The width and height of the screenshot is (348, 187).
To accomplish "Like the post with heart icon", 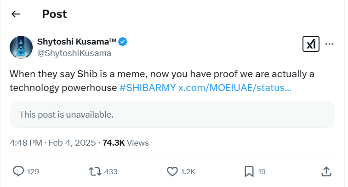I will click(172, 171).
